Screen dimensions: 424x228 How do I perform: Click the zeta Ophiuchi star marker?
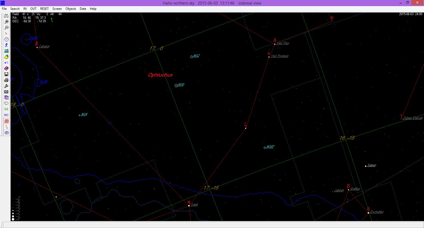[246, 128]
